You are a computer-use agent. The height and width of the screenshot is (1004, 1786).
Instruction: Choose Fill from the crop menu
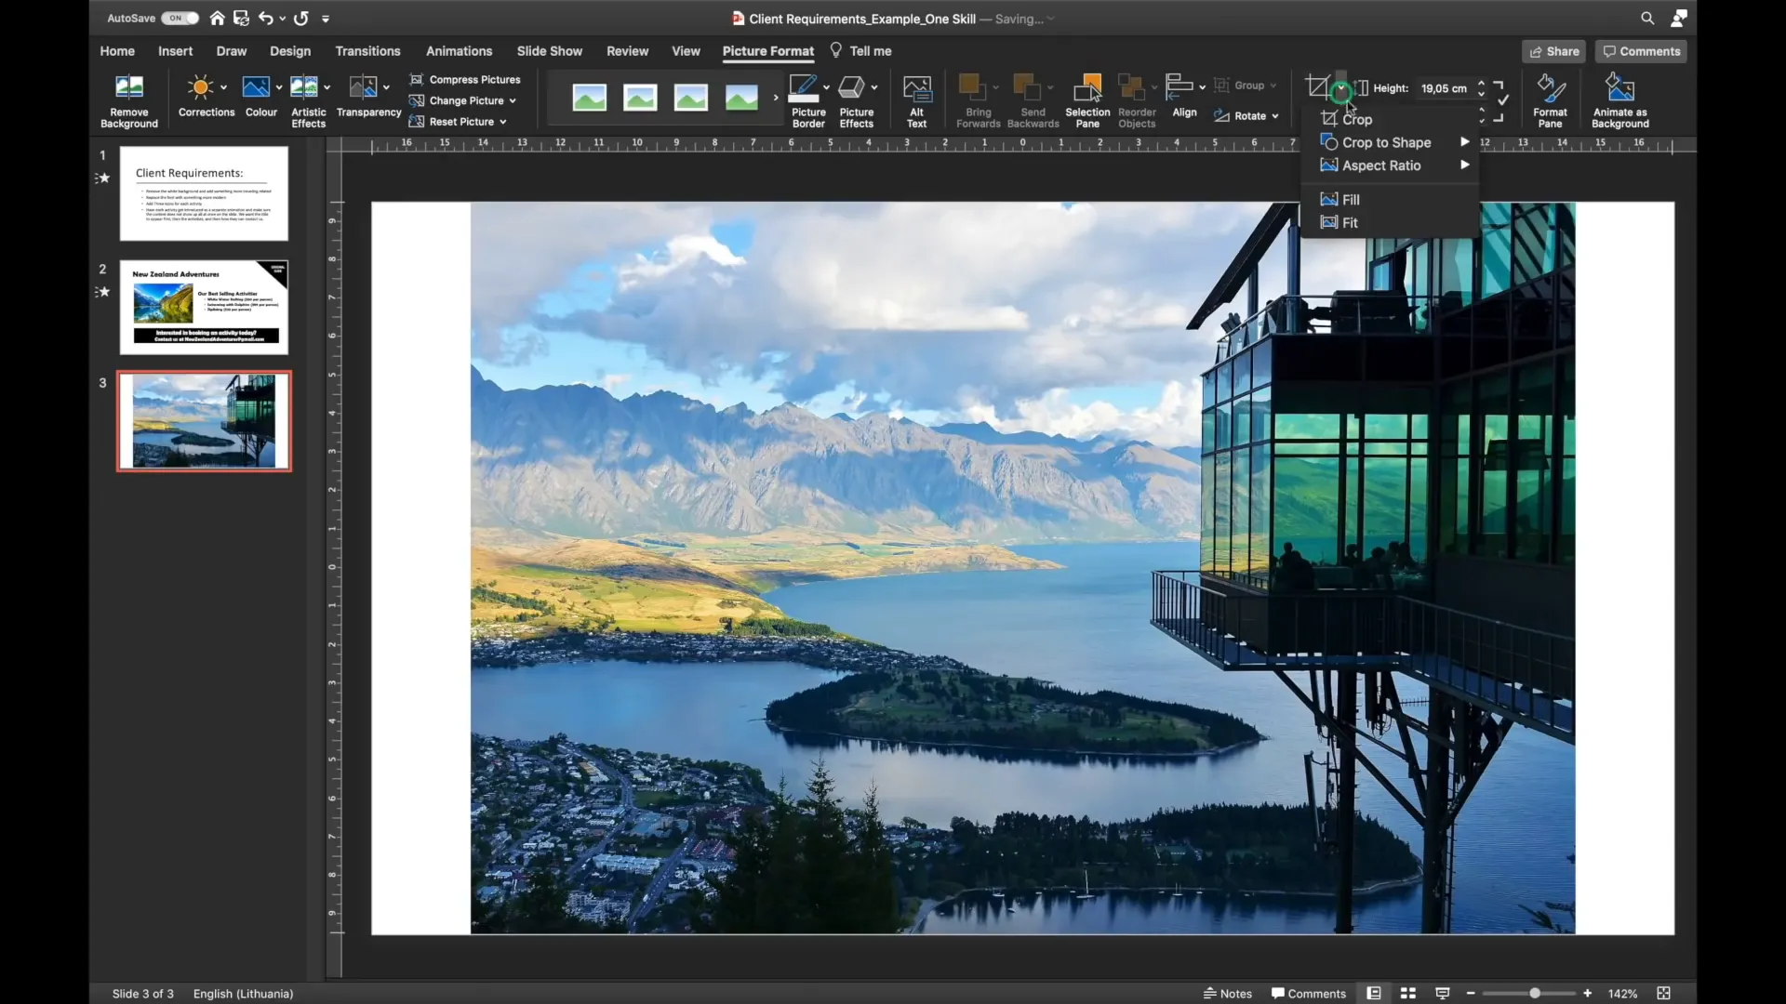tap(1348, 199)
